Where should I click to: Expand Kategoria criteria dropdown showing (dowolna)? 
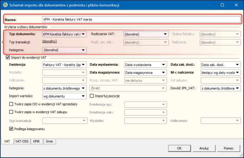(x=64, y=50)
